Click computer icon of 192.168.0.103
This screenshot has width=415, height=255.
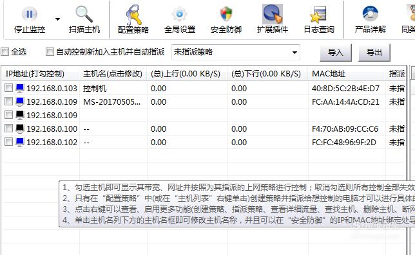[x=20, y=88]
